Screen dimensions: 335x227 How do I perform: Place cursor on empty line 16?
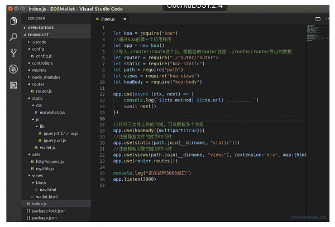click(209, 119)
